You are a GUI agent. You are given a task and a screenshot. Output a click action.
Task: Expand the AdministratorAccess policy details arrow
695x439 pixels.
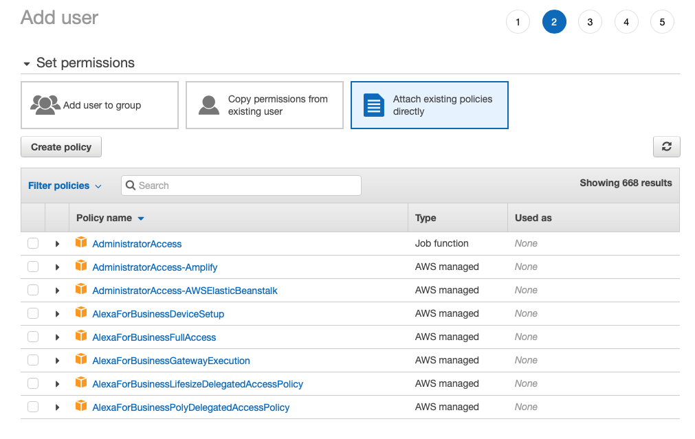(57, 243)
